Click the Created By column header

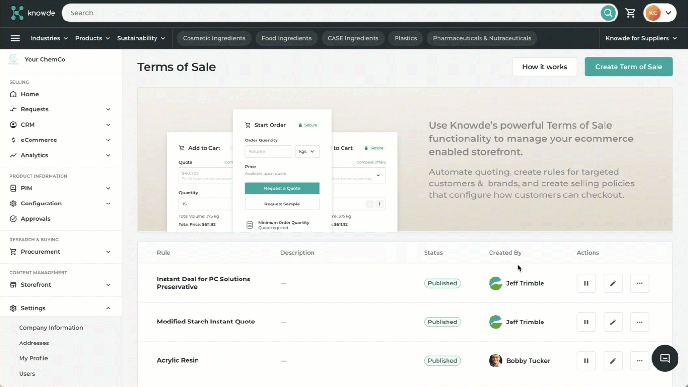[505, 253]
